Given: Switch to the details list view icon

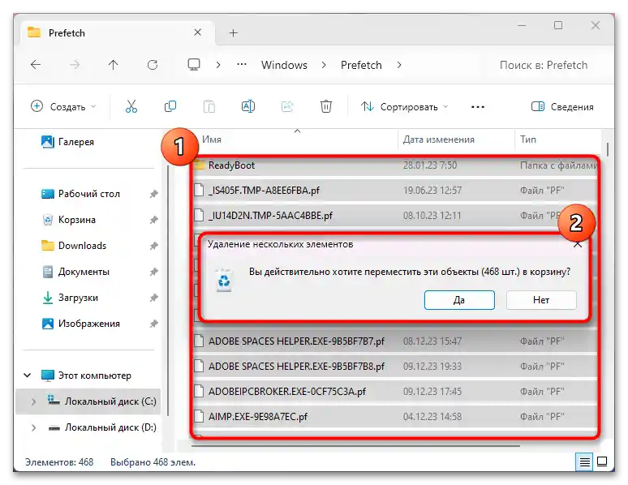Looking at the screenshot, I should pyautogui.click(x=584, y=461).
